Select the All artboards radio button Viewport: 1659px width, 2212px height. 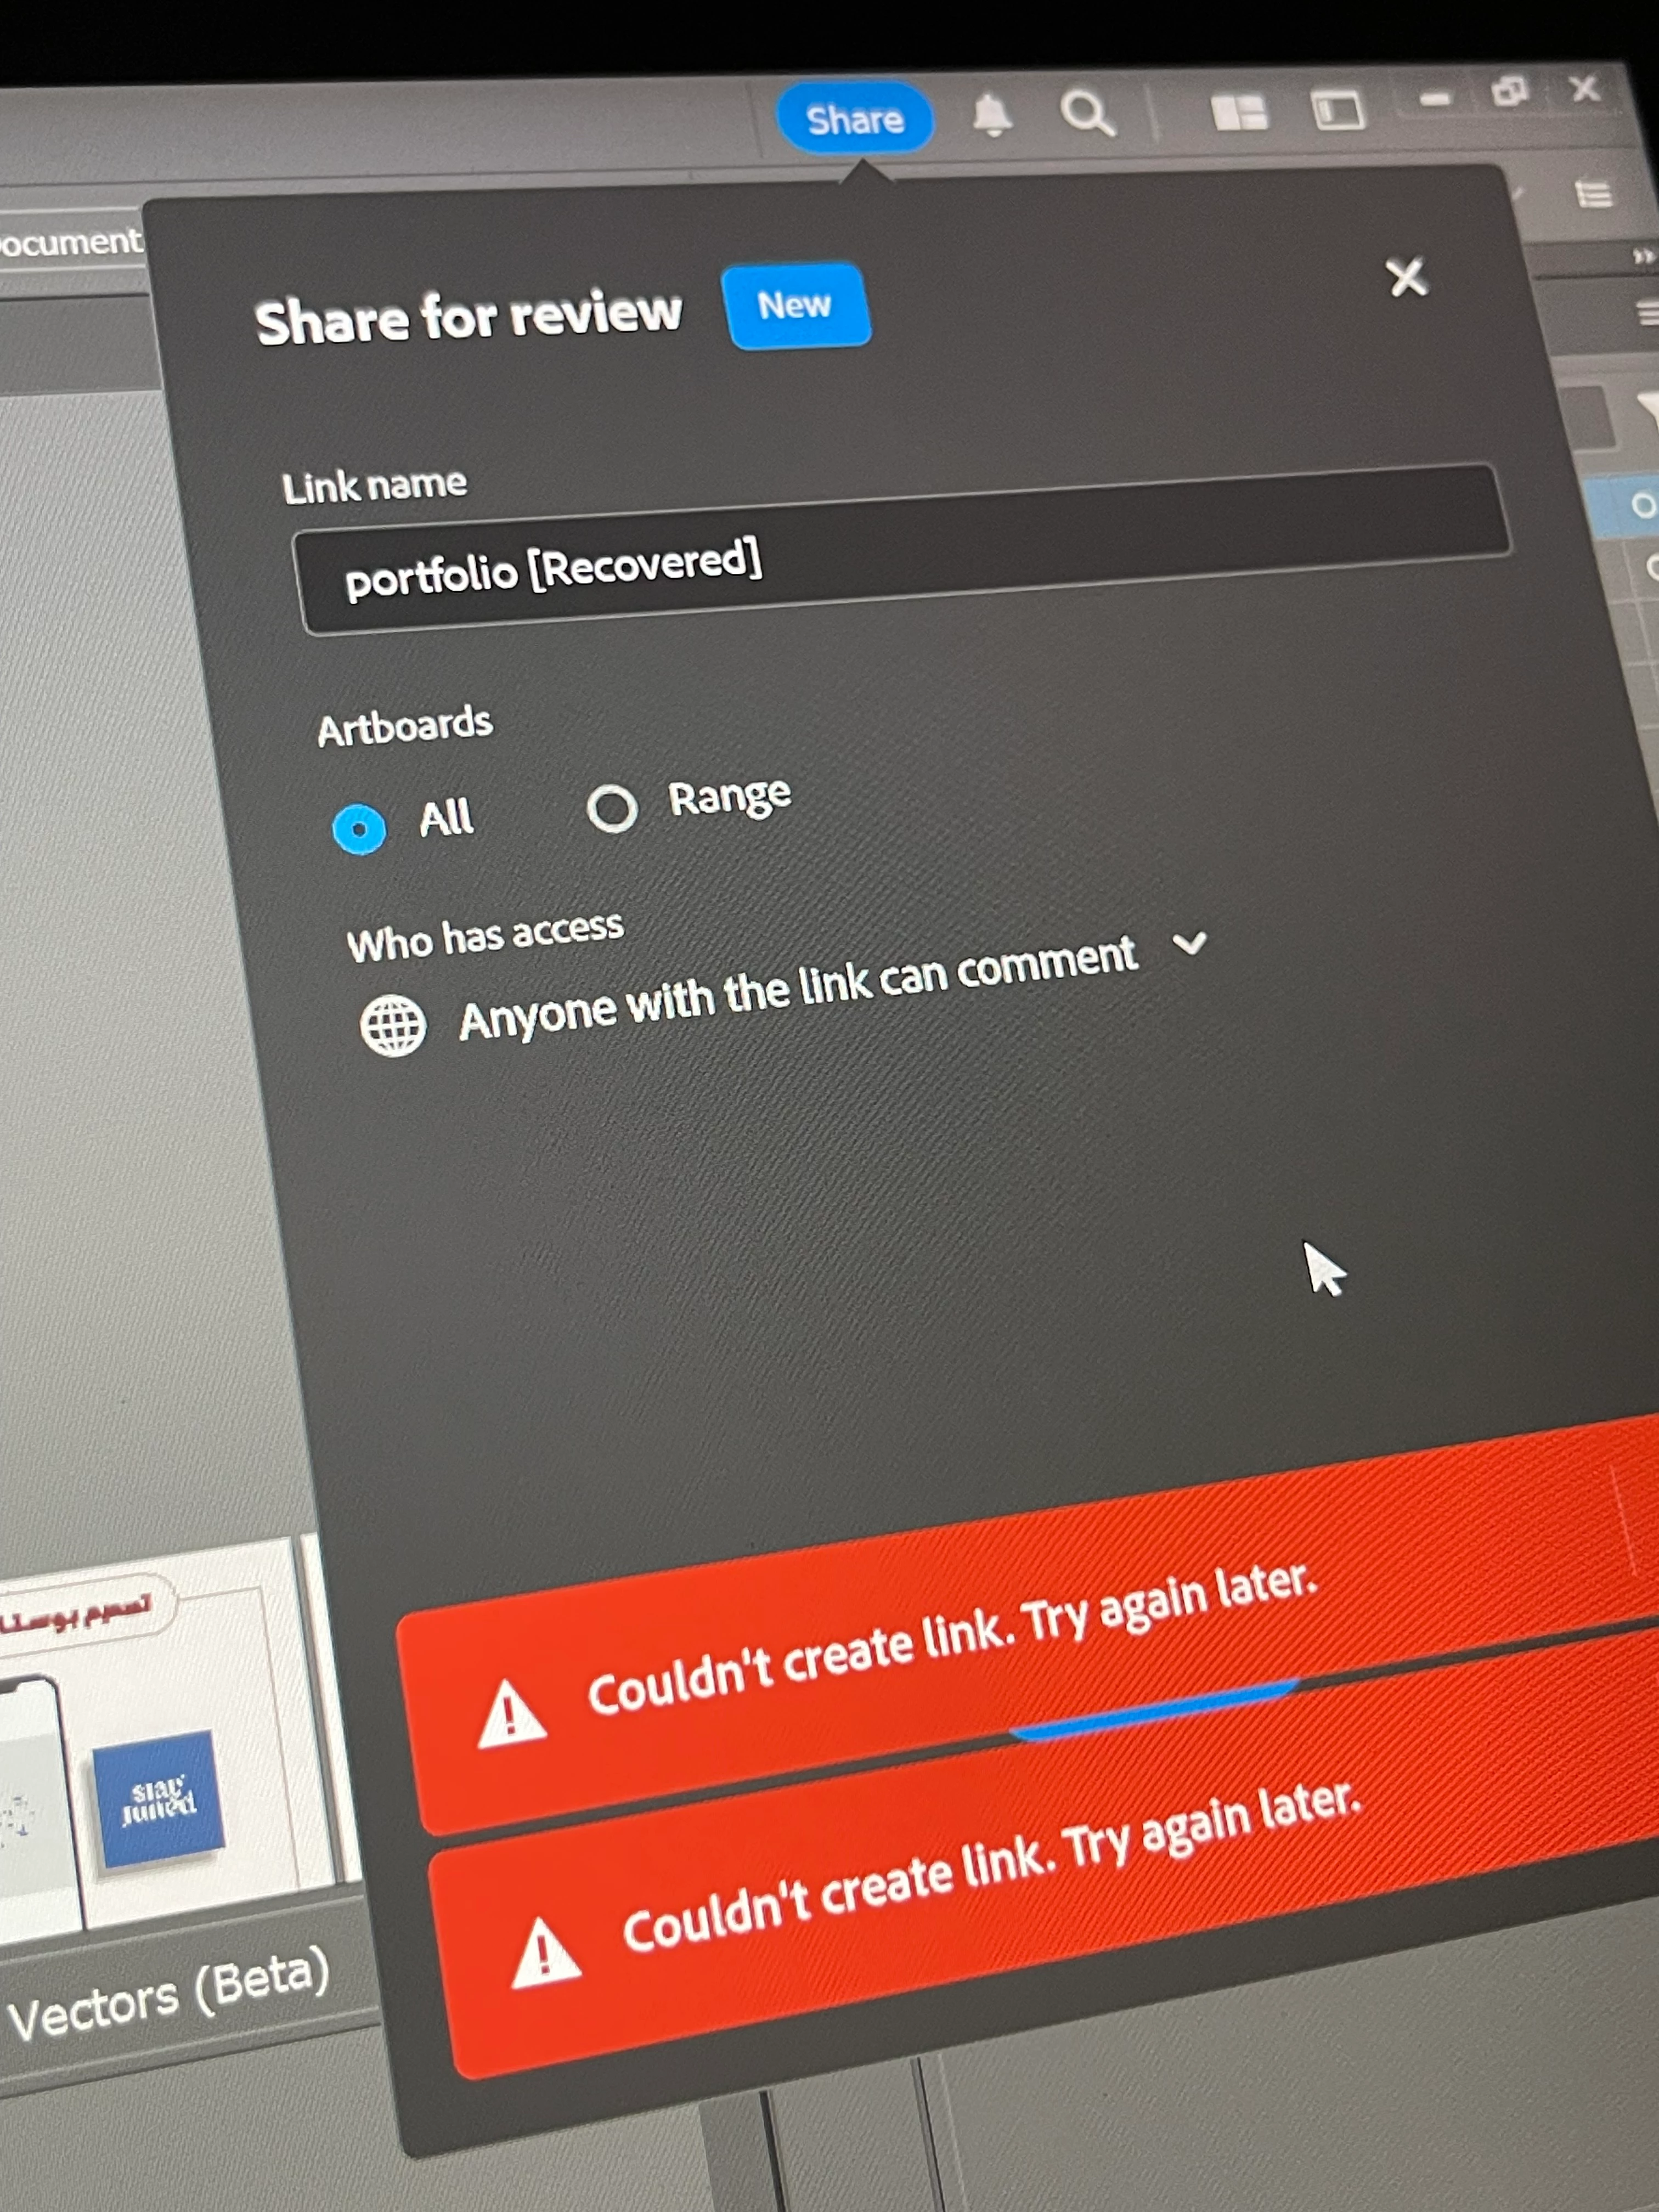[x=359, y=828]
